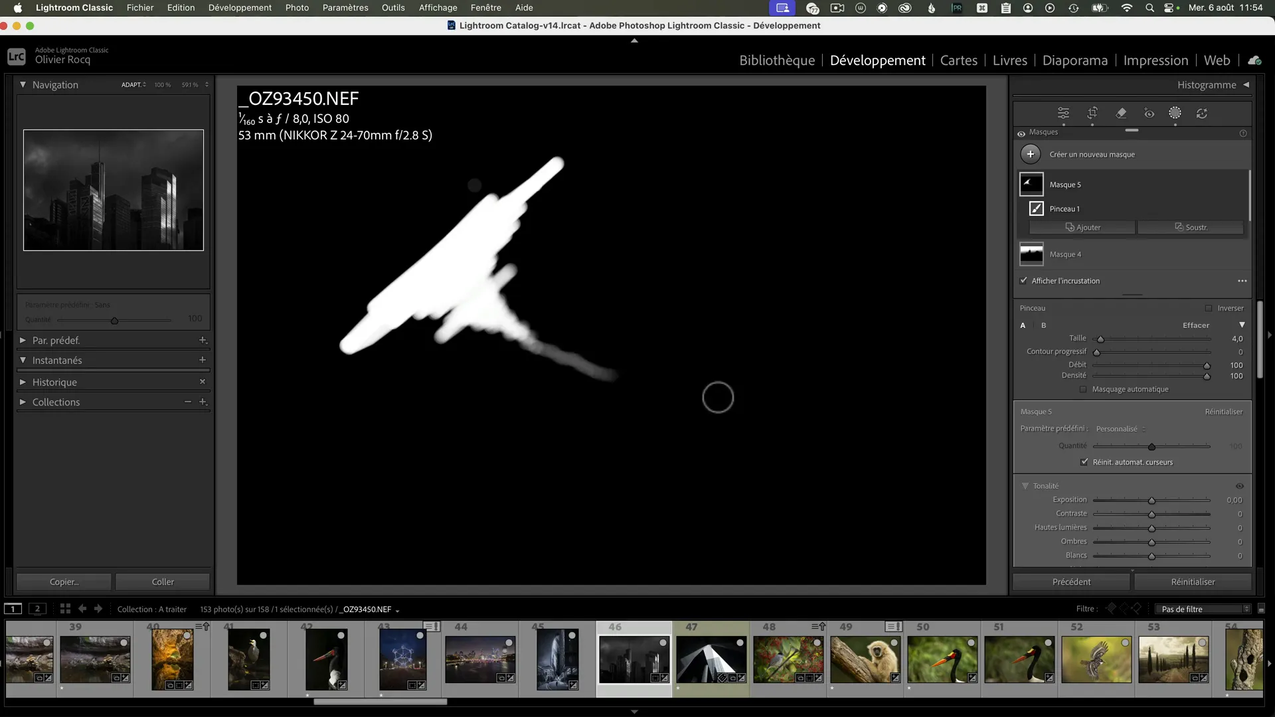Expand the Collections panel
The image size is (1275, 717).
point(23,402)
